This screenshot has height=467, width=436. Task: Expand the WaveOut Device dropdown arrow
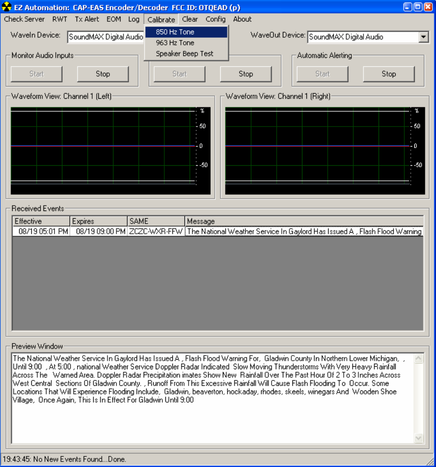pyautogui.click(x=423, y=37)
